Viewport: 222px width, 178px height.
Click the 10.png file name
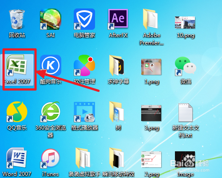pos(186,35)
